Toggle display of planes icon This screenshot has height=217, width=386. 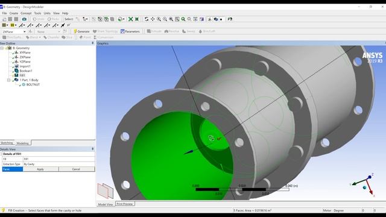tap(210, 19)
